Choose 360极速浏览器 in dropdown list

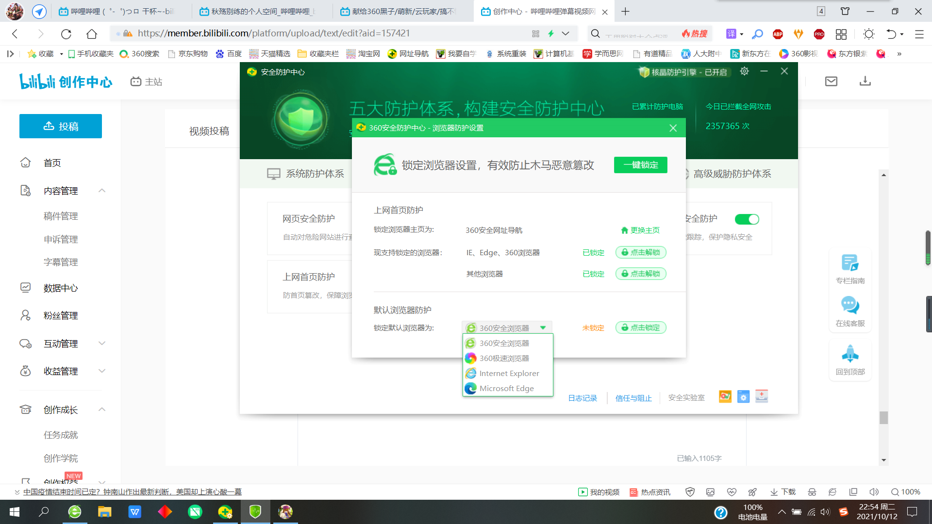point(504,358)
